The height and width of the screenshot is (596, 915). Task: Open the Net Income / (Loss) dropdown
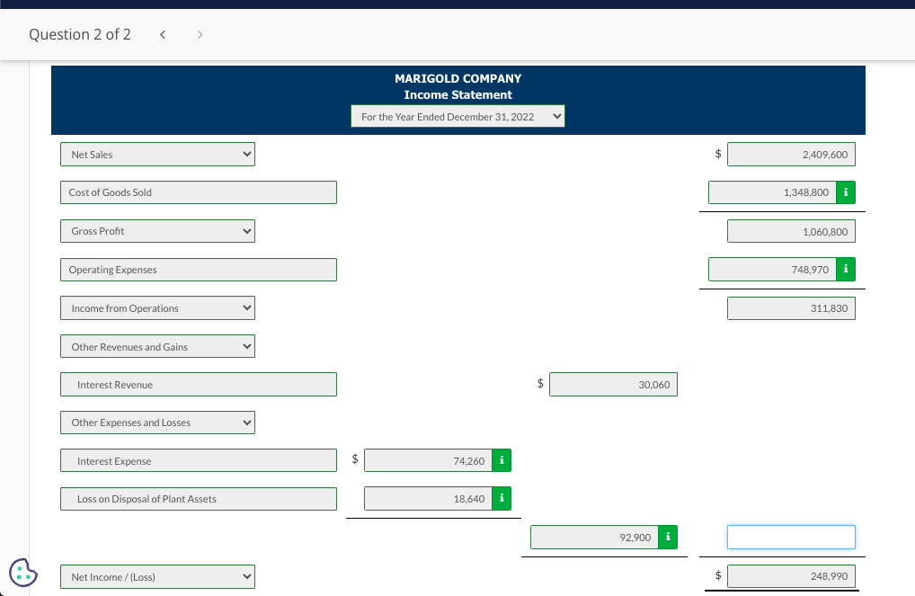click(x=157, y=577)
